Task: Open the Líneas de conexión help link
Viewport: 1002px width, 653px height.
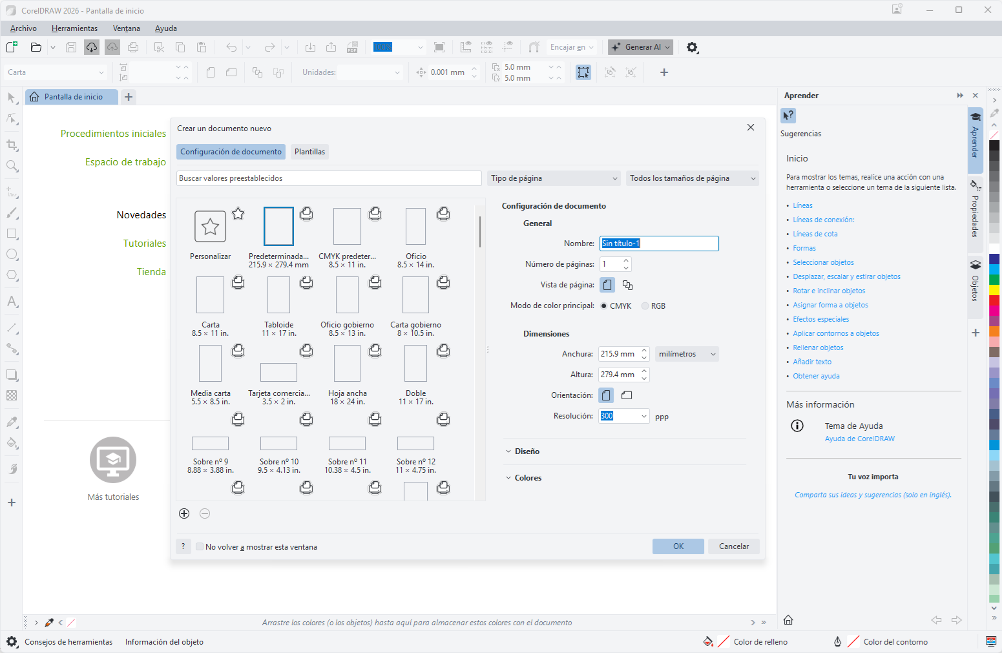Action: coord(824,220)
